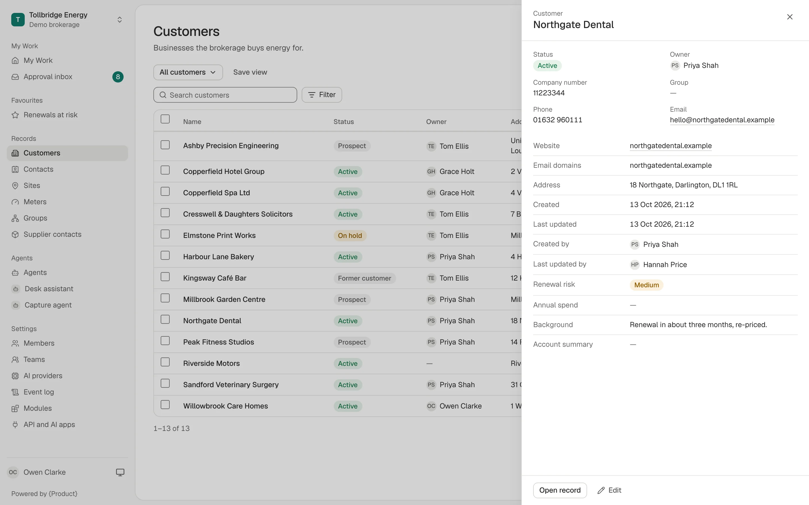This screenshot has width=809, height=505.
Task: Click the Medium renewal risk badge
Action: (x=647, y=285)
